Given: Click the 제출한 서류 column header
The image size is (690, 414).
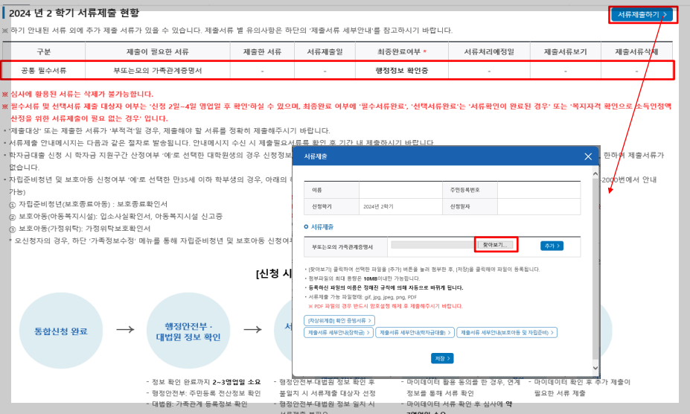Looking at the screenshot, I should 262,51.
